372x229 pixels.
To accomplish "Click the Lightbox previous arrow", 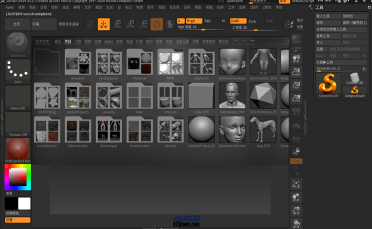I will (236, 41).
